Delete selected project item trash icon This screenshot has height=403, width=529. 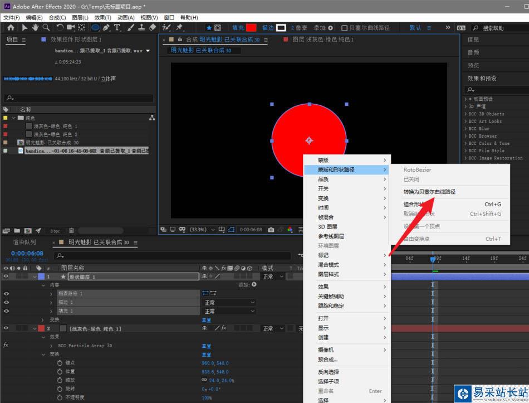point(71,231)
